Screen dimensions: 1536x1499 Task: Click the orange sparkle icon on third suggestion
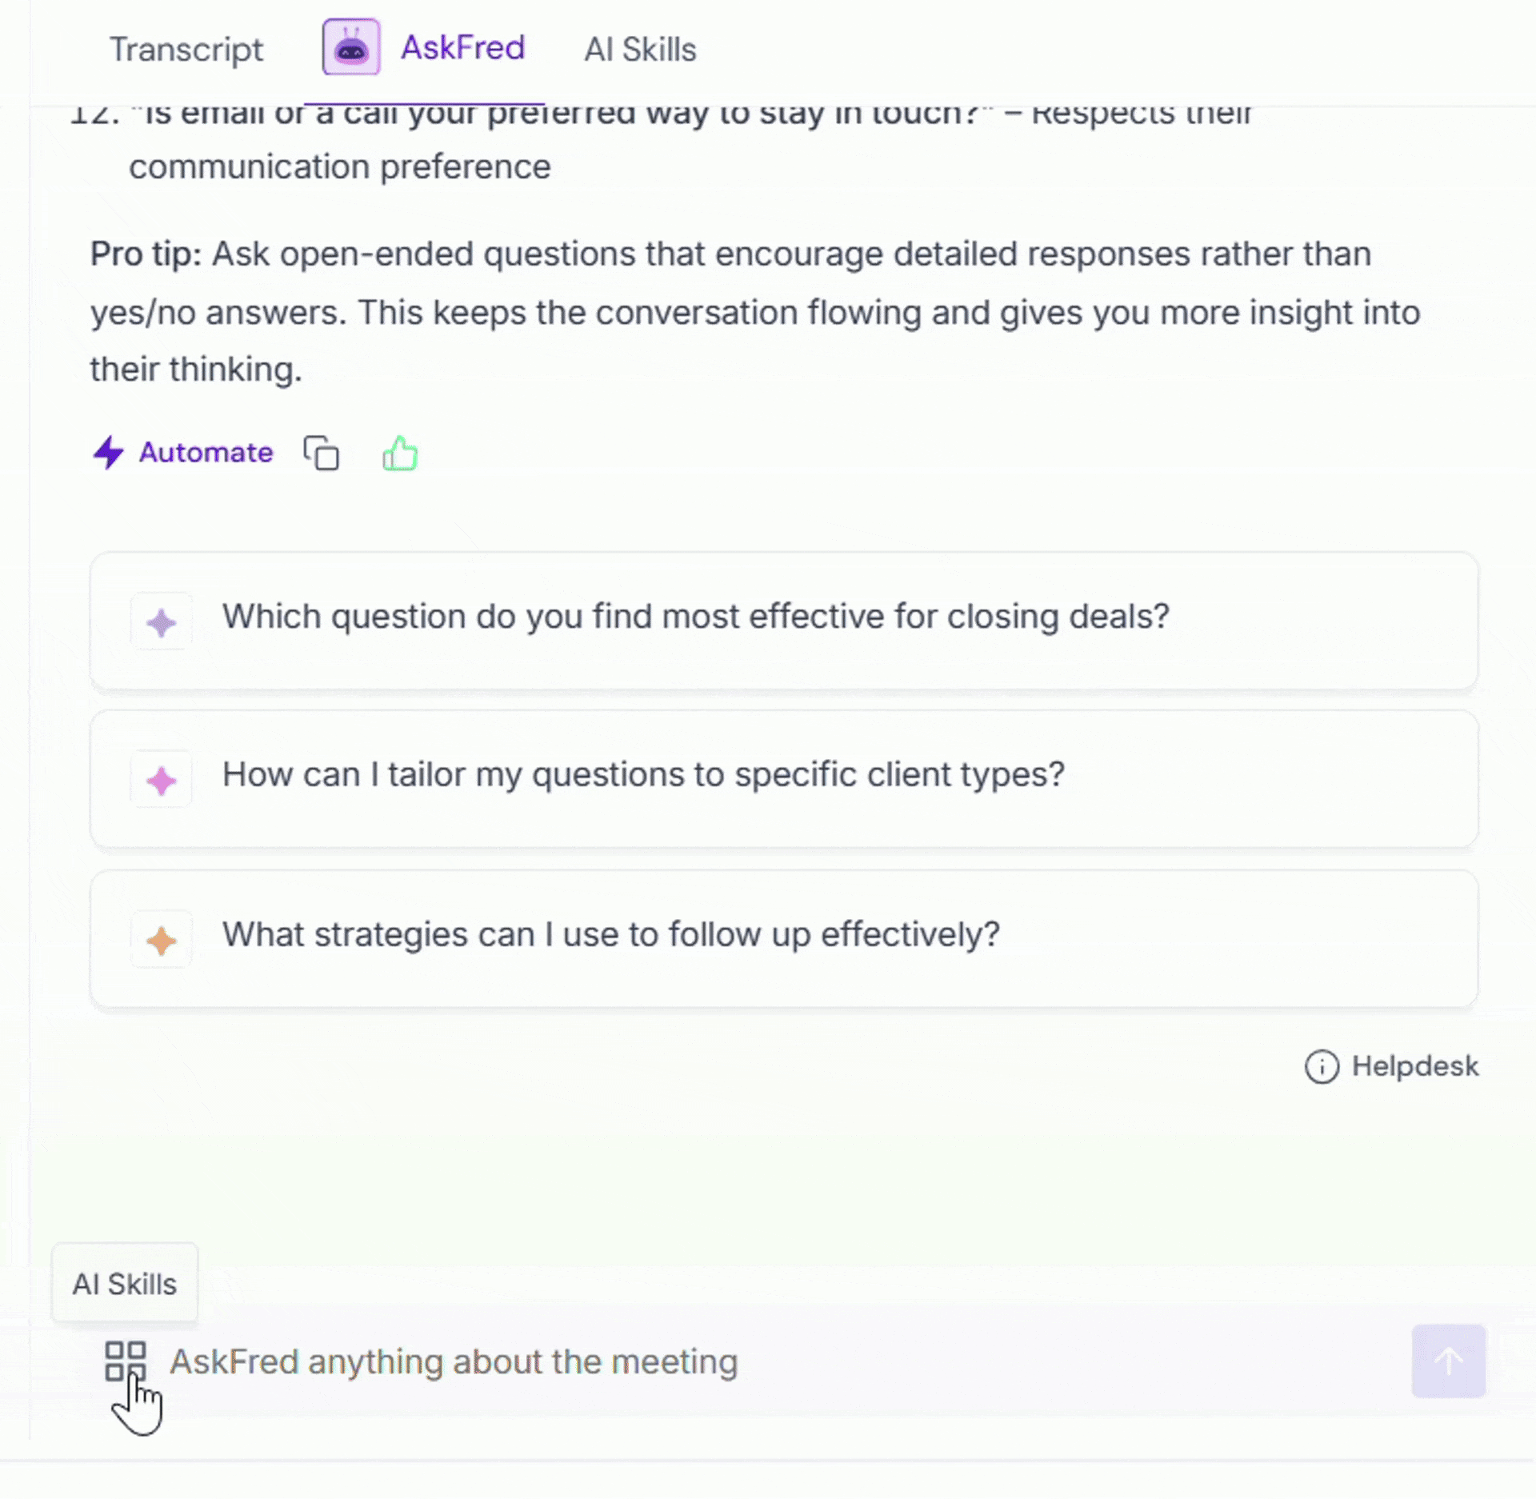[162, 941]
